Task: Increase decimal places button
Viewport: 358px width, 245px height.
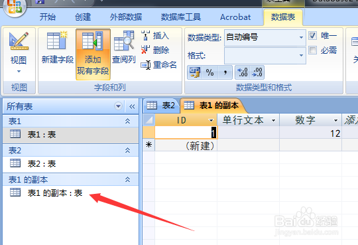Action: pos(243,72)
